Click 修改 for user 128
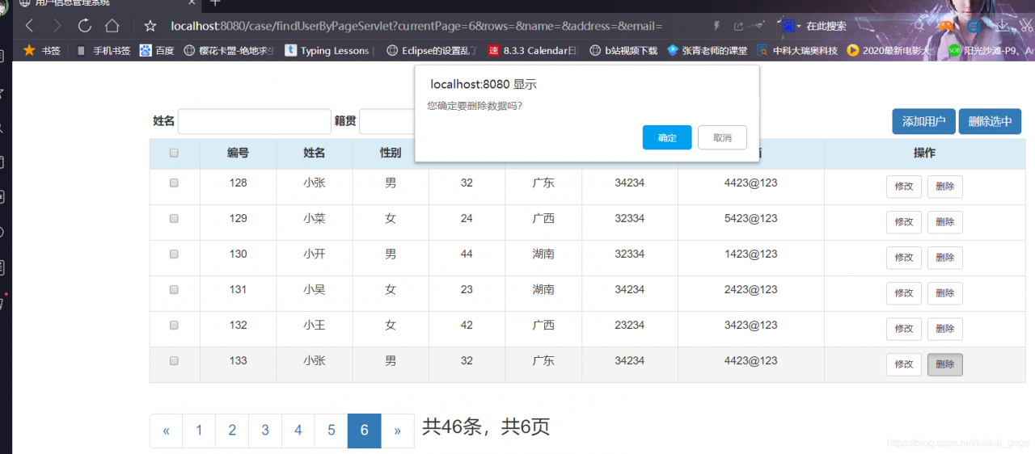The image size is (1035, 454). tap(904, 187)
